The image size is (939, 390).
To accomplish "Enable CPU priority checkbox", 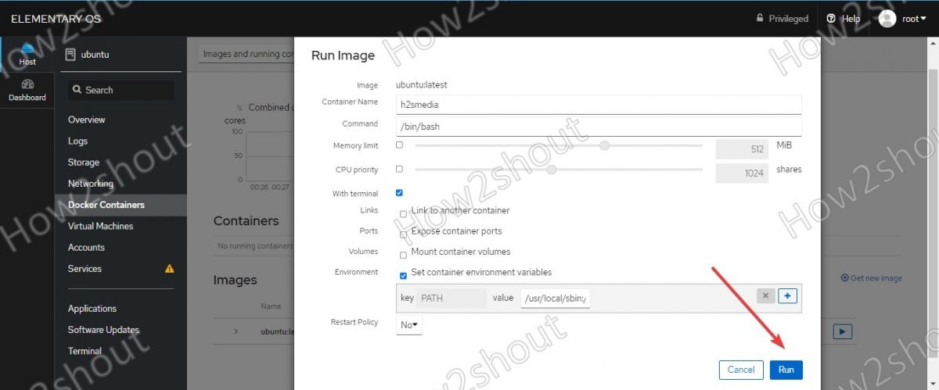I will pyautogui.click(x=400, y=169).
